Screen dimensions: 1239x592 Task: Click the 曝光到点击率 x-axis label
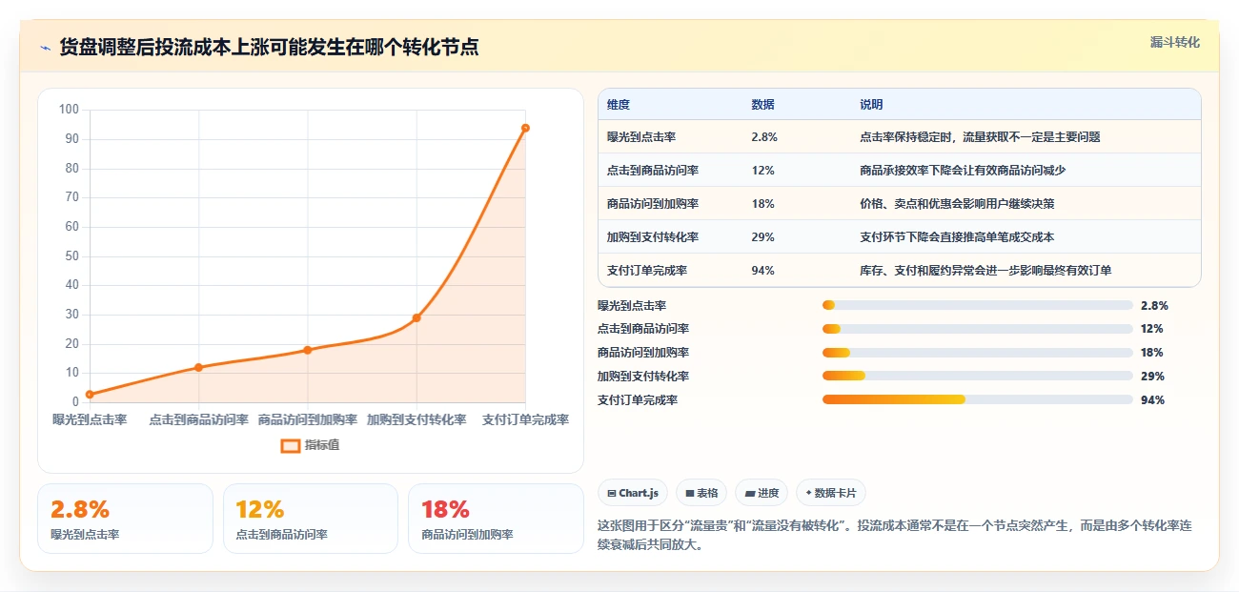point(90,419)
